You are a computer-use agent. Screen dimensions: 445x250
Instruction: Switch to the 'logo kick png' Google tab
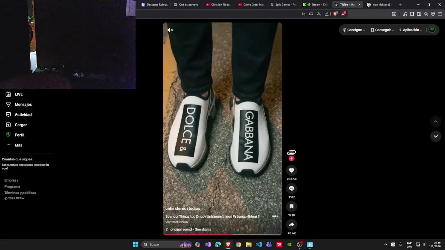[379, 5]
